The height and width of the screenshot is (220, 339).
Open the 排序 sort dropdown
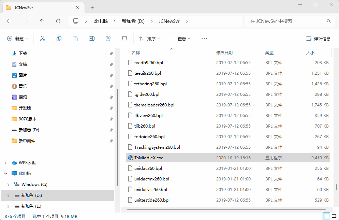tap(149, 39)
